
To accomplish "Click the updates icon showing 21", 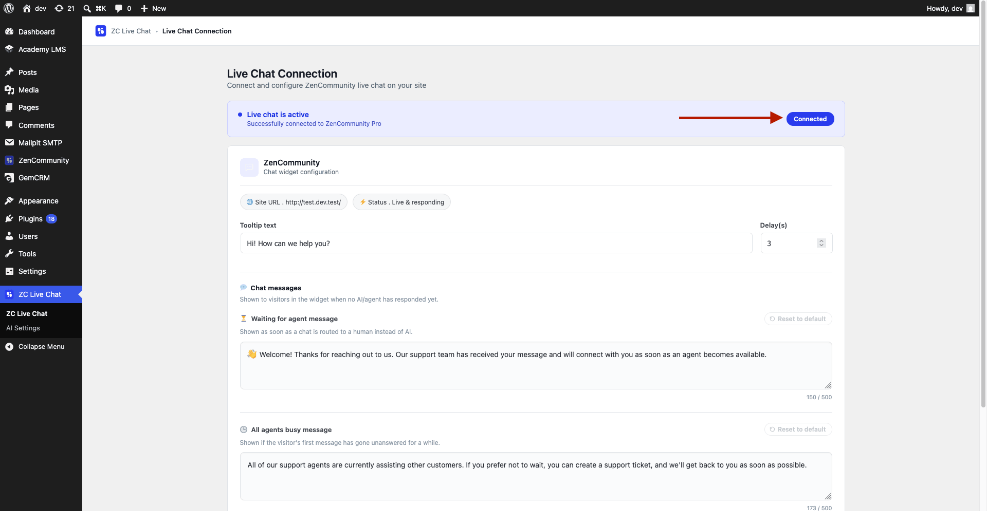I will tap(59, 8).
